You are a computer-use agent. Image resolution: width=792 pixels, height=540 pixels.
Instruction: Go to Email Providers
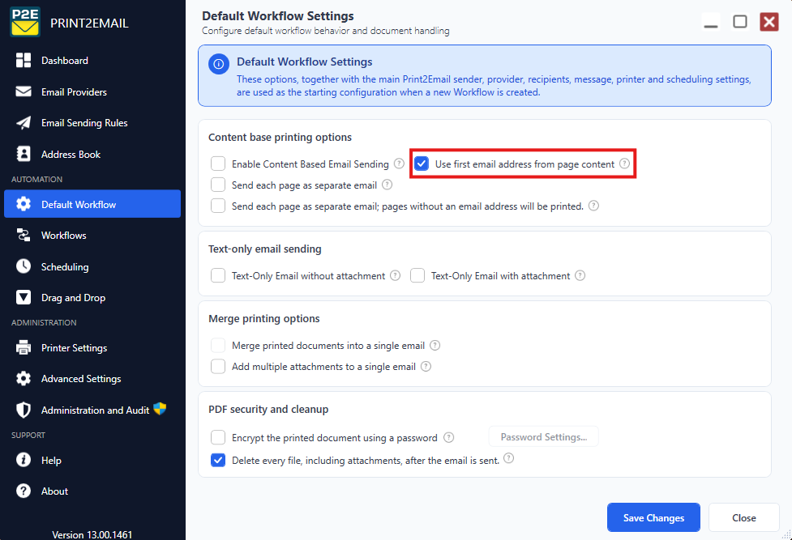tap(92, 91)
